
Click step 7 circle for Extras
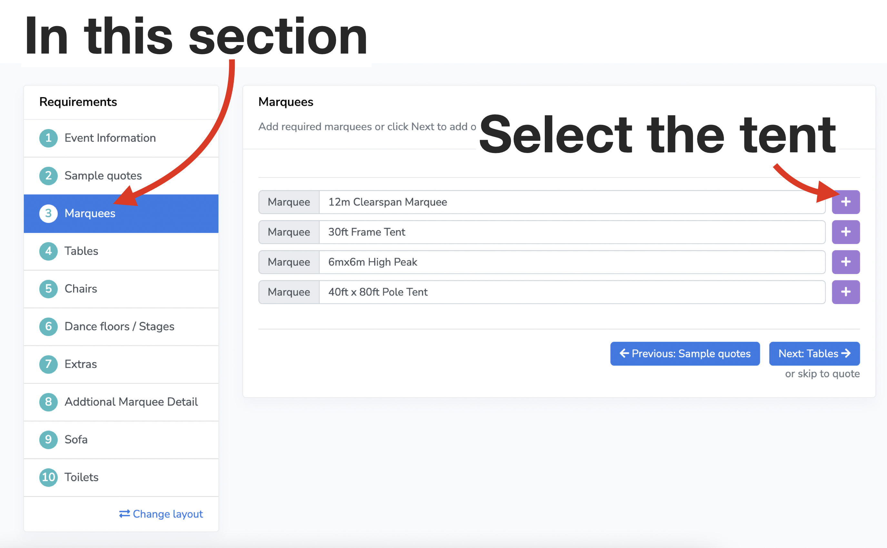pos(48,364)
